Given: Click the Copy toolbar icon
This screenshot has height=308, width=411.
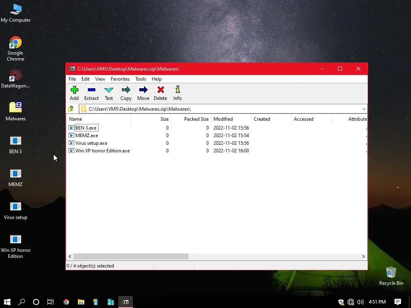Looking at the screenshot, I should point(126,93).
